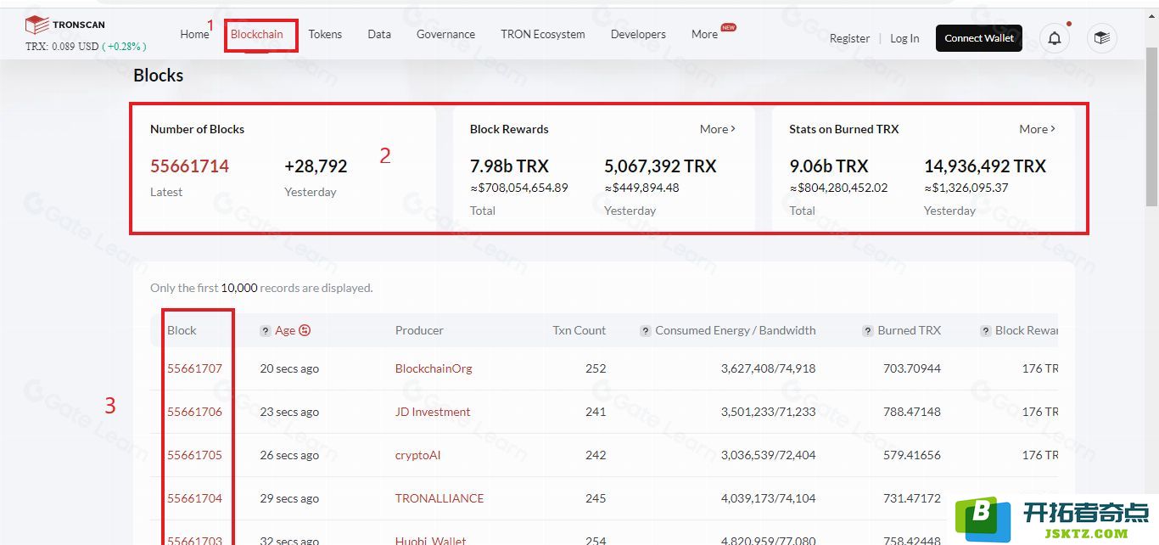The width and height of the screenshot is (1159, 545).
Task: Open block 55661705
Action: tap(194, 455)
